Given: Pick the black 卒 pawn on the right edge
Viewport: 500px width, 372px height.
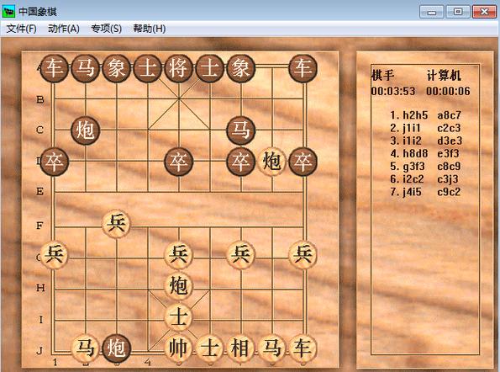Looking at the screenshot, I should point(303,162).
